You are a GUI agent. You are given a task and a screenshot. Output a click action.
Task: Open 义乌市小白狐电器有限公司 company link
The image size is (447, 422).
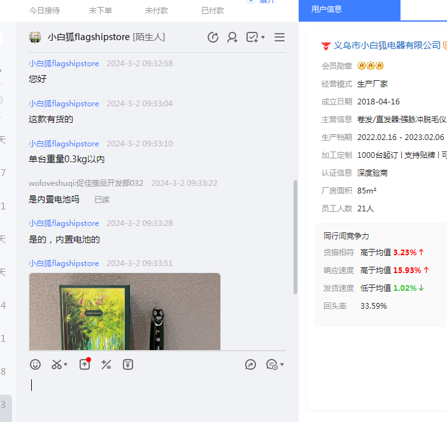(x=387, y=45)
